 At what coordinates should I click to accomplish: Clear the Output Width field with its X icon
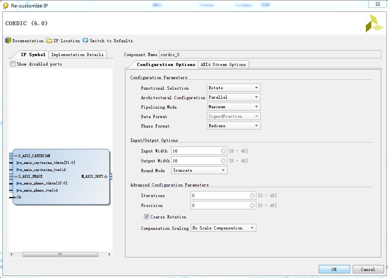click(223, 161)
